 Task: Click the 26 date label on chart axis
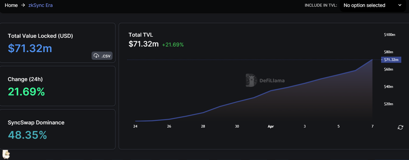pos(169,126)
